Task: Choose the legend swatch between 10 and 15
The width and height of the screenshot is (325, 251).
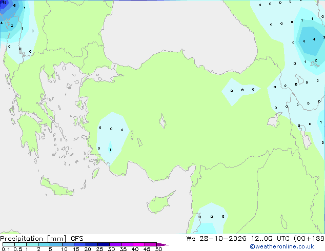Action: 68,244
